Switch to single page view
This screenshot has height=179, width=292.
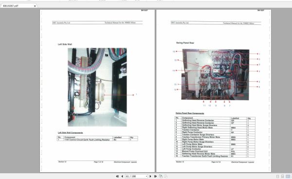[x=278, y=177]
